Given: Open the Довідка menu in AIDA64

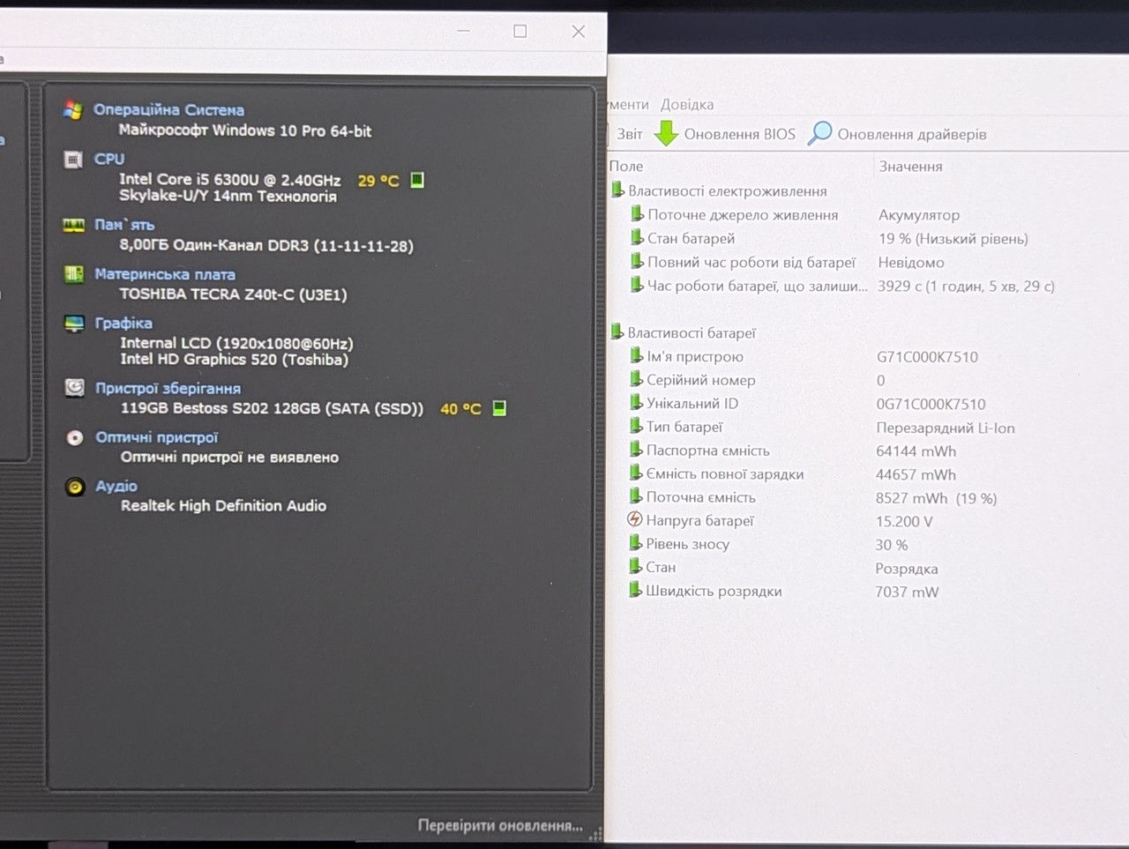Looking at the screenshot, I should click(x=687, y=104).
